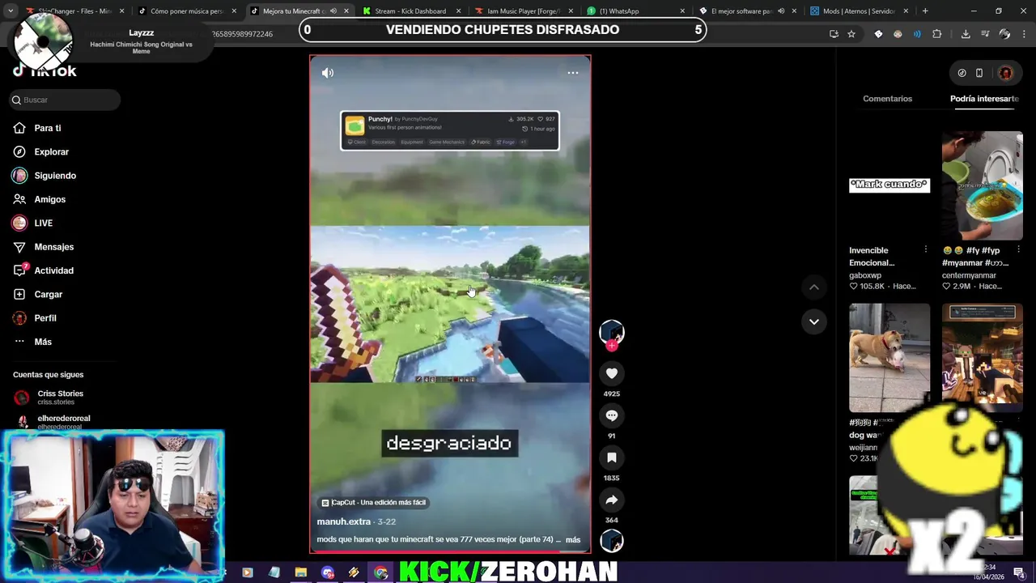Click the Punchy! mod card in video

[x=449, y=130]
